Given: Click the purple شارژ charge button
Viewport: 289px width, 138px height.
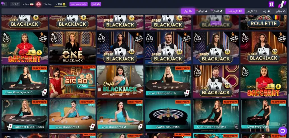Looking at the screenshot, I should click(96, 4).
